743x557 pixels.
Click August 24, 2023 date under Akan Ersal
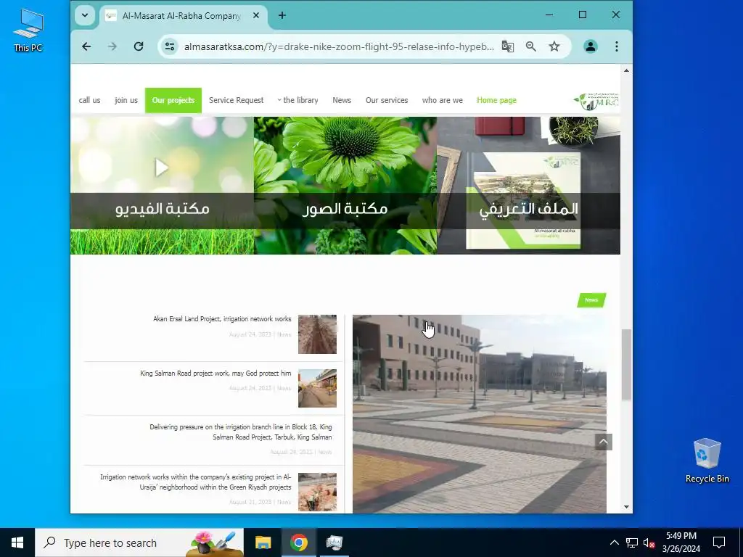(x=250, y=334)
